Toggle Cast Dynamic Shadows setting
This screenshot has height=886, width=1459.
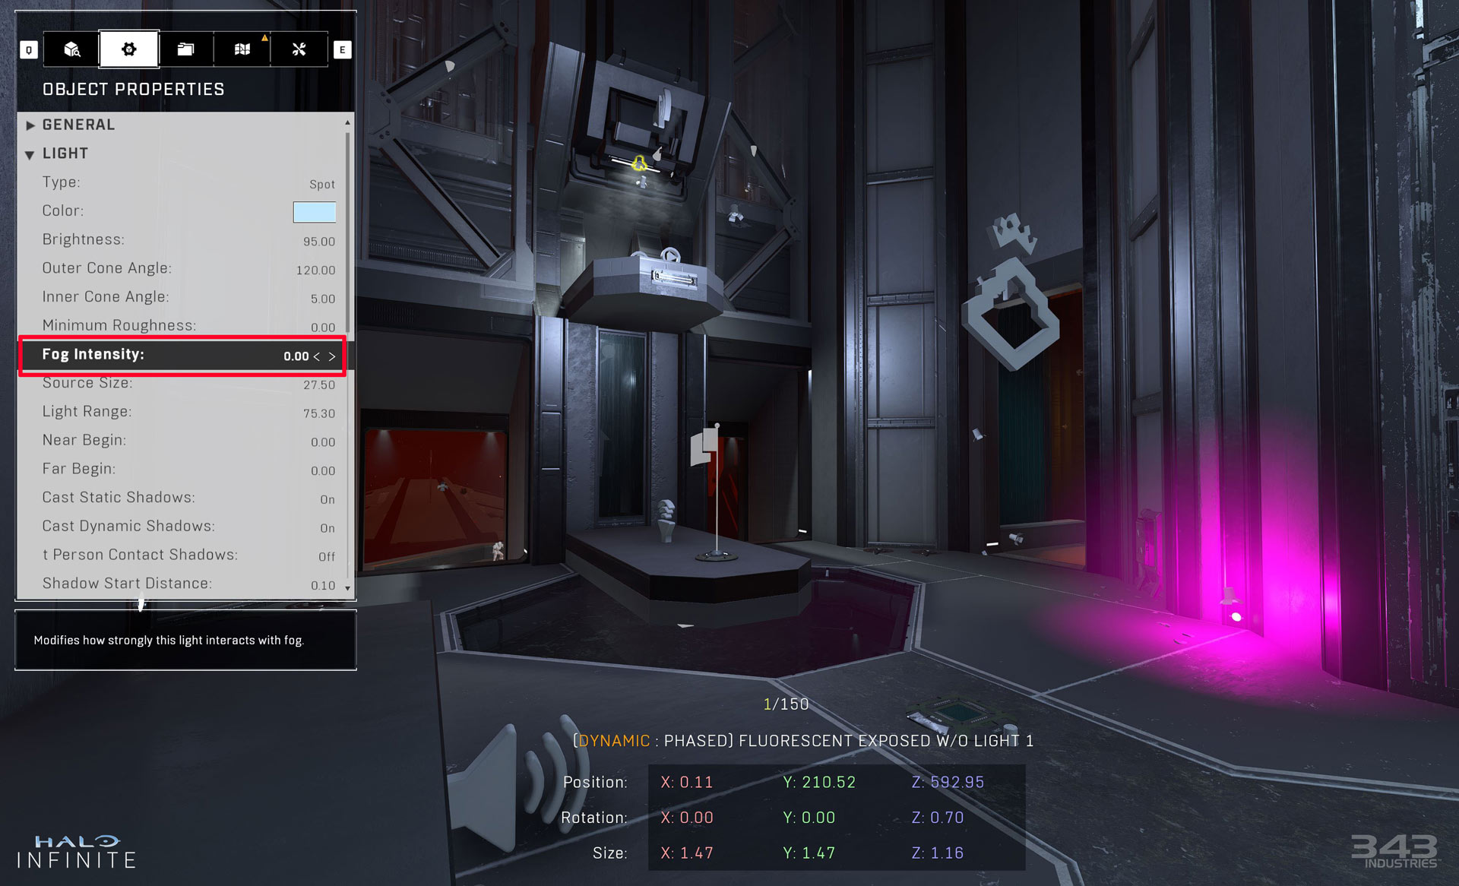327,528
